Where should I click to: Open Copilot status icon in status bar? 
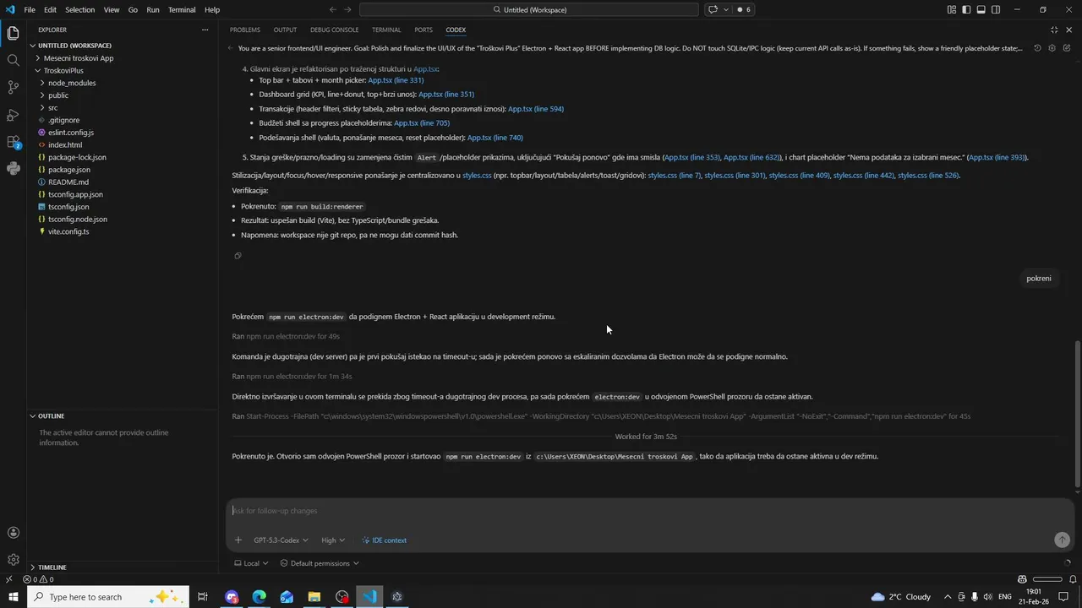1022,579
